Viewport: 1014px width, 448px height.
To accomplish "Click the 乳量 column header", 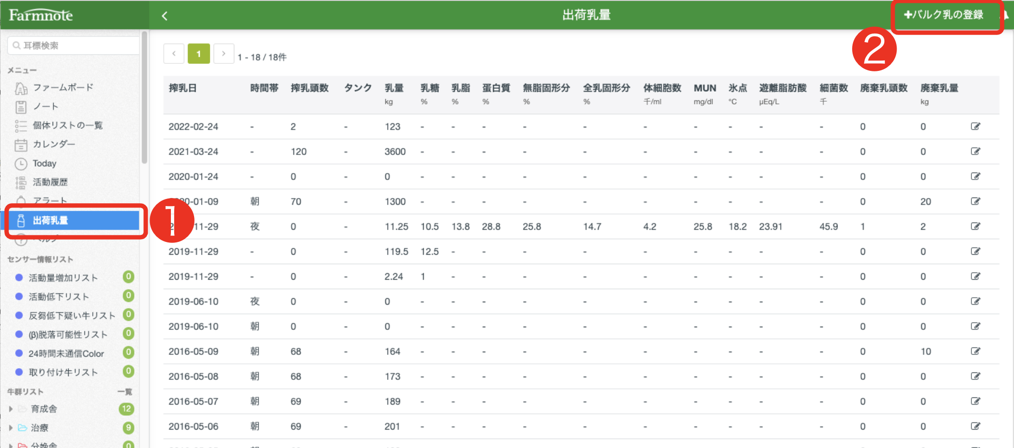I will 394,88.
